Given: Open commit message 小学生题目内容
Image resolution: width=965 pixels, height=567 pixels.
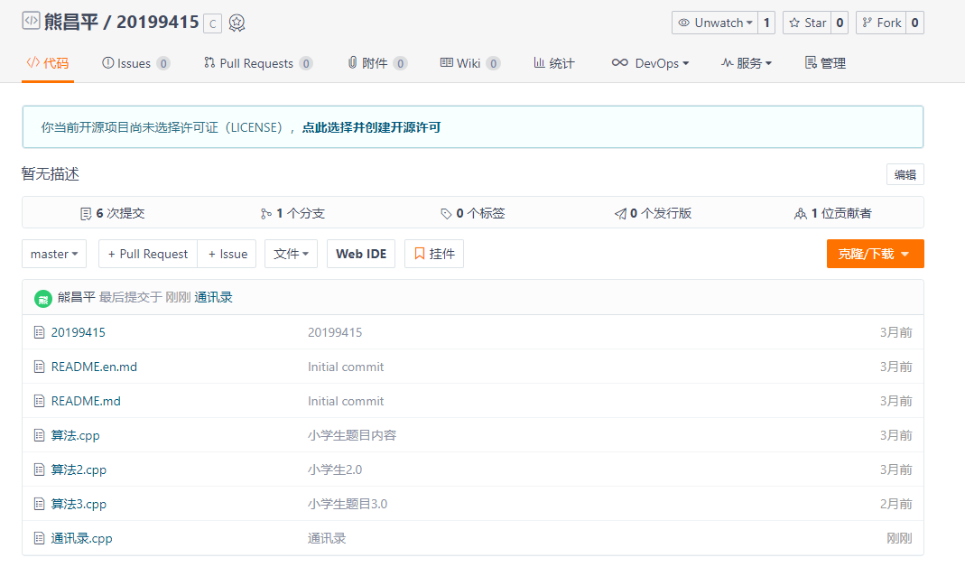Looking at the screenshot, I should tap(352, 436).
